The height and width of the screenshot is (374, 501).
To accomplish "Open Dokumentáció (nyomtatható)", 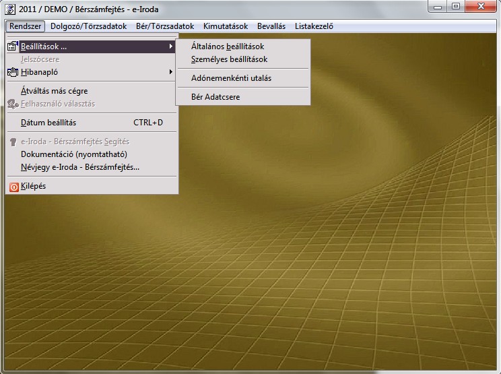I will tap(74, 154).
